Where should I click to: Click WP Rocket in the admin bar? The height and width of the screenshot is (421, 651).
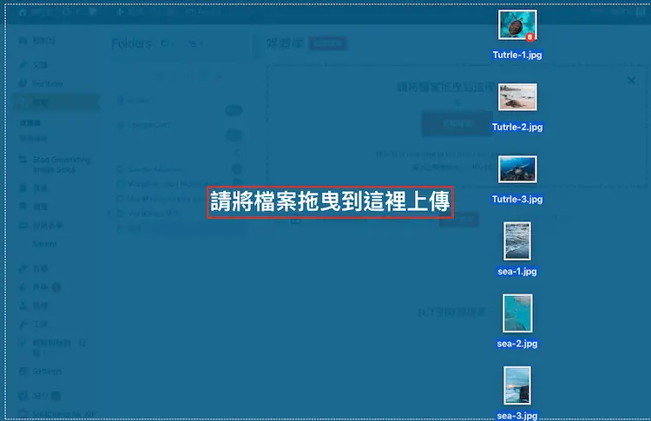pyautogui.click(x=202, y=11)
